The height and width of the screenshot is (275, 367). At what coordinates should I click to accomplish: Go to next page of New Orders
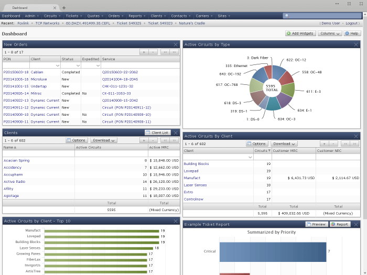[174, 52]
